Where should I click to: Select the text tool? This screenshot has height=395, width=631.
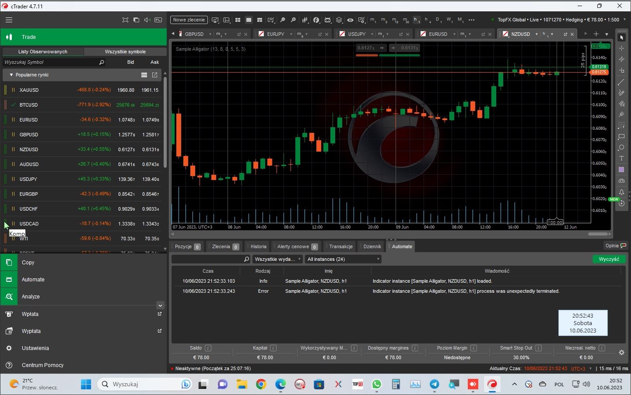[621, 158]
